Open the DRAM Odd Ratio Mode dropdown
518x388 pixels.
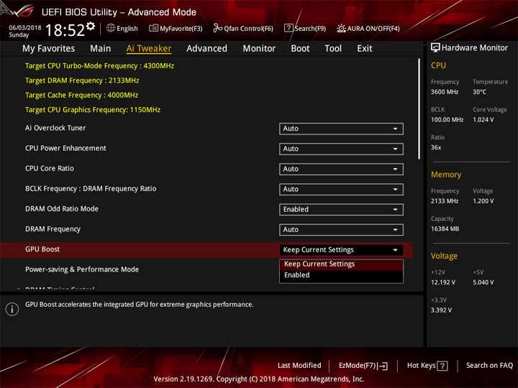[341, 210]
